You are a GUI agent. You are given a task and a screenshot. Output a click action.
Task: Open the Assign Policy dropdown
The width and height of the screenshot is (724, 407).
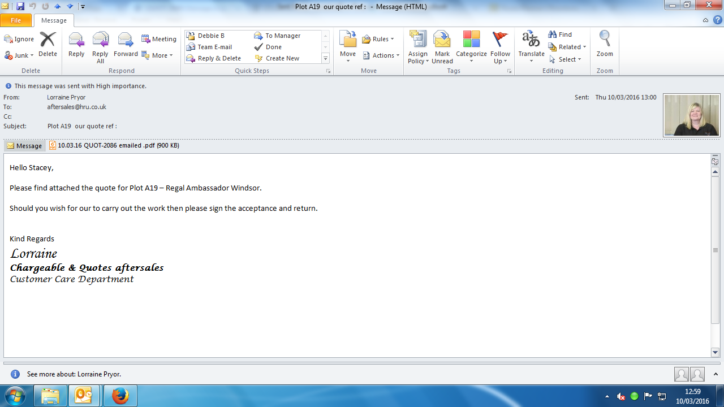pos(418,48)
